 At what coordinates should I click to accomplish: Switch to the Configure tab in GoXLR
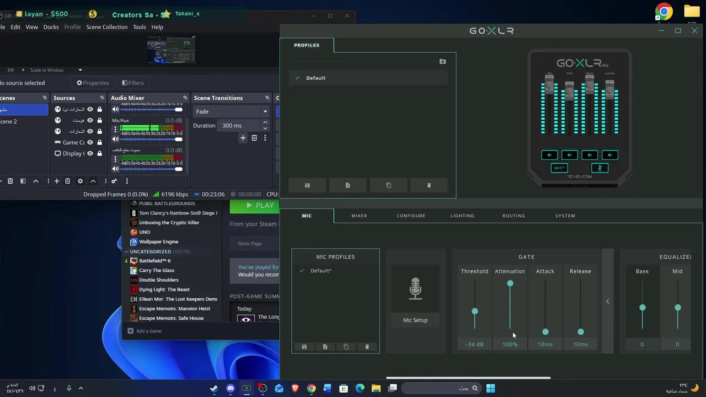411,216
